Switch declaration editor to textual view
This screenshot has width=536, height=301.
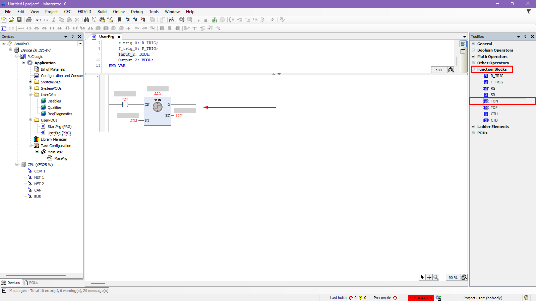click(x=463, y=44)
